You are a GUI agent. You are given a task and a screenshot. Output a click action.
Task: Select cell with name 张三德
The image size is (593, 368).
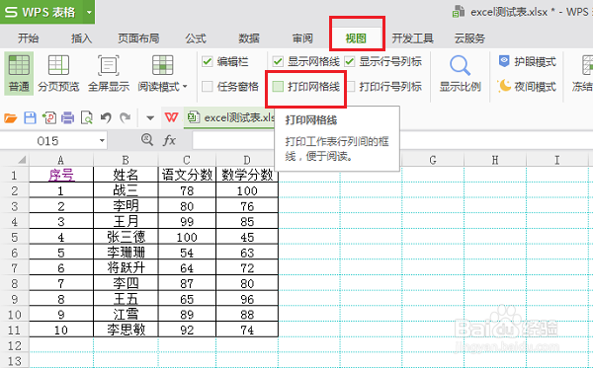coord(126,237)
